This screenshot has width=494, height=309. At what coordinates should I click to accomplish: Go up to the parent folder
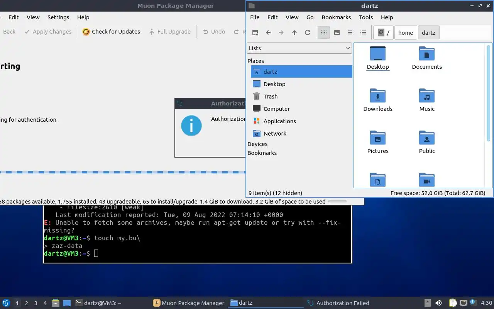tap(294, 32)
